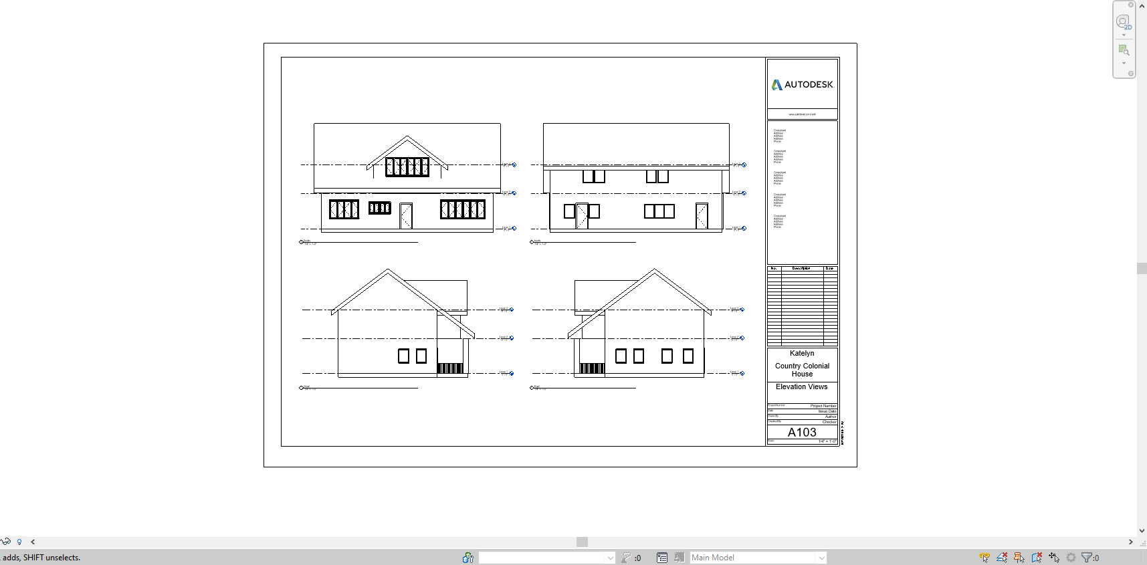Screen dimensions: 1147x565
Task: Click the vertical scrollbar thumb
Action: [x=1142, y=269]
